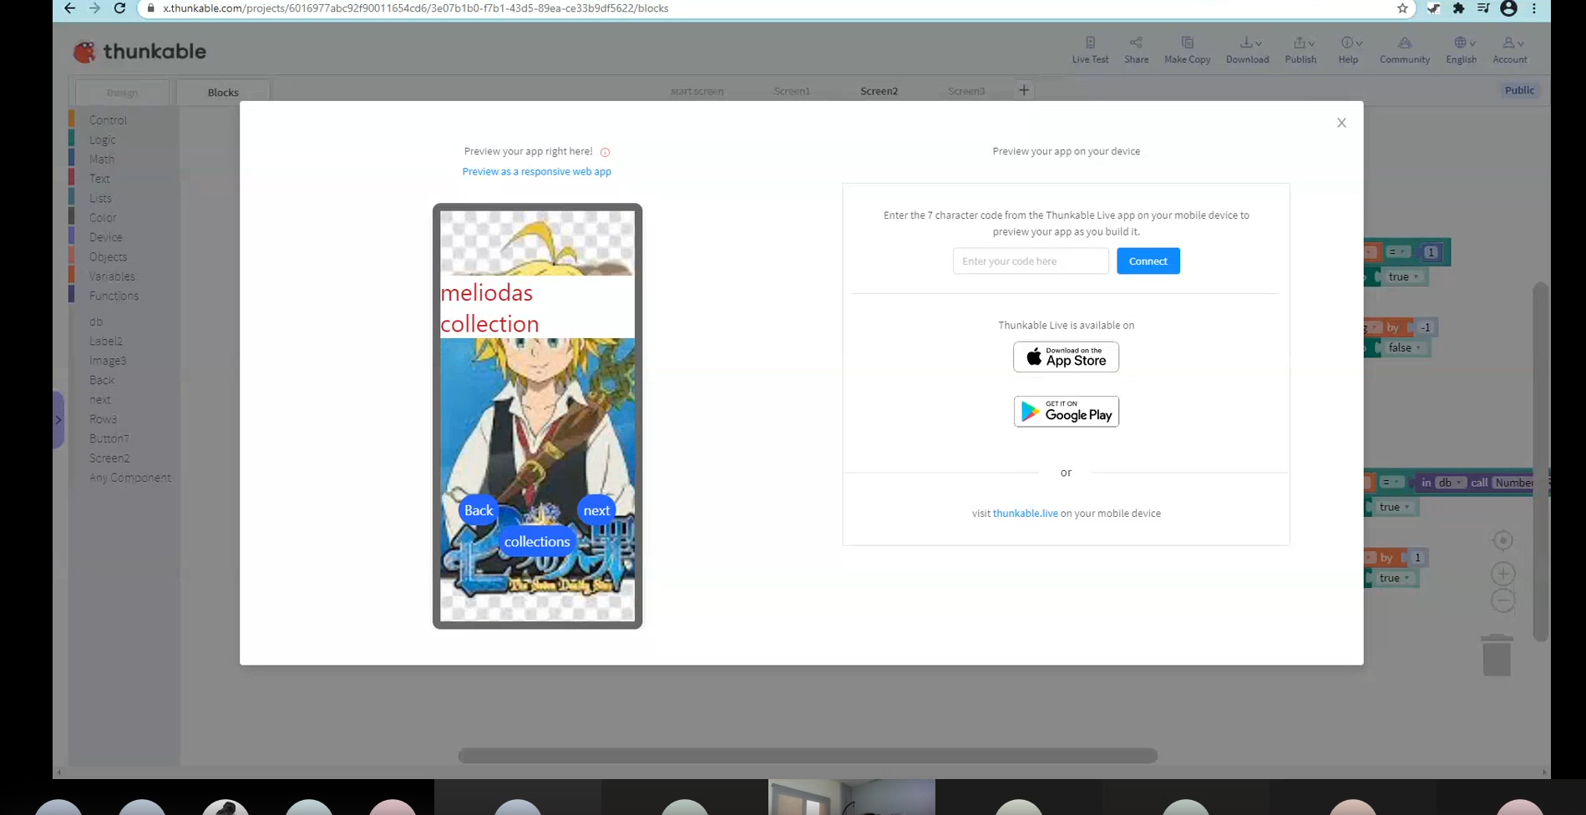Select the Screen3 tab
The width and height of the screenshot is (1586, 815).
966,91
